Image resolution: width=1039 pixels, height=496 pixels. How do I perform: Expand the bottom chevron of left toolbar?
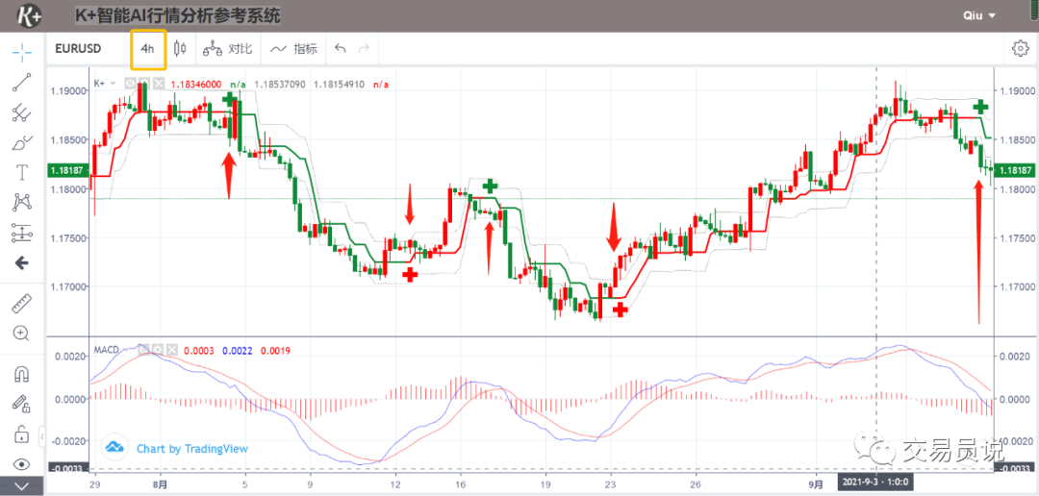22,486
